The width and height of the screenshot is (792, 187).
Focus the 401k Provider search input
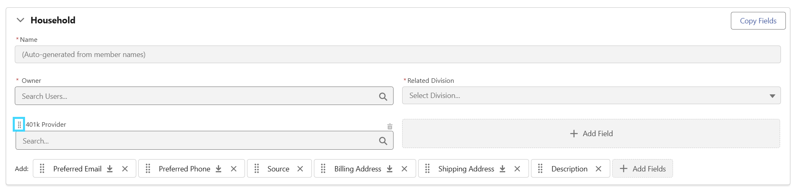coord(204,141)
